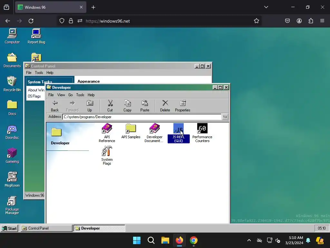
Task: Launch Doordisc from desktop
Action: pos(12,132)
